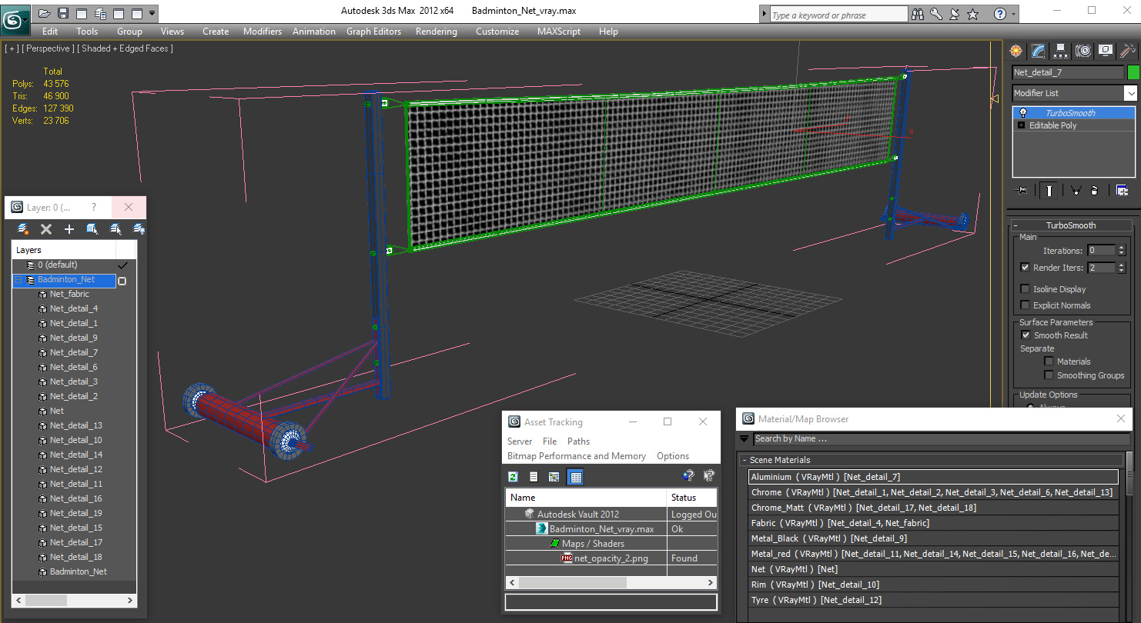The image size is (1141, 623).
Task: Open the 3ds Max application menu button
Action: pos(15,19)
